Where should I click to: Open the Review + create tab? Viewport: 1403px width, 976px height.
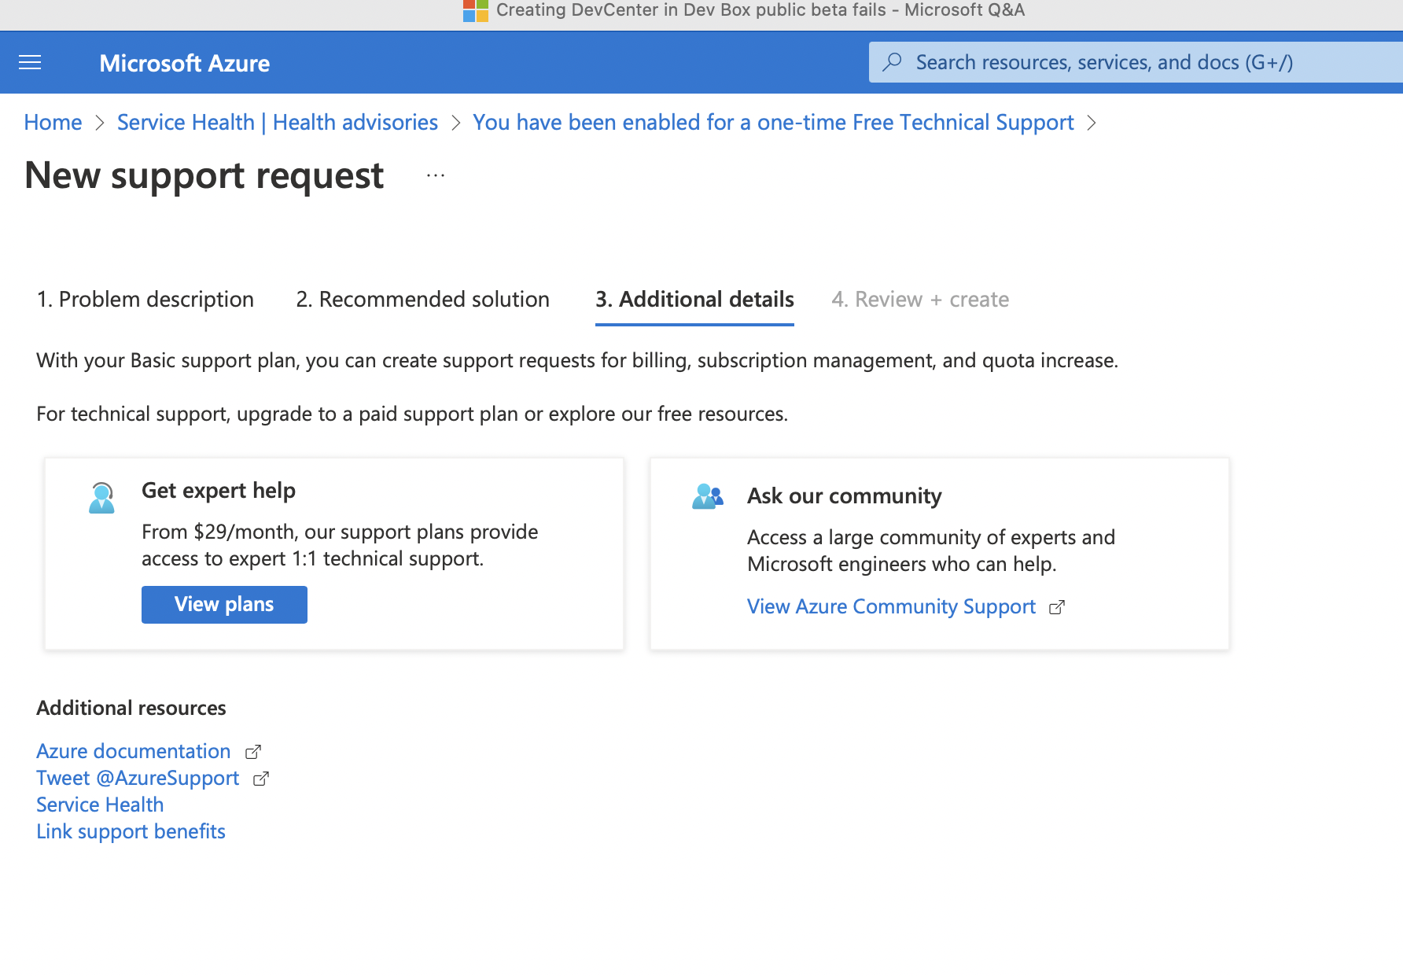[x=920, y=300]
